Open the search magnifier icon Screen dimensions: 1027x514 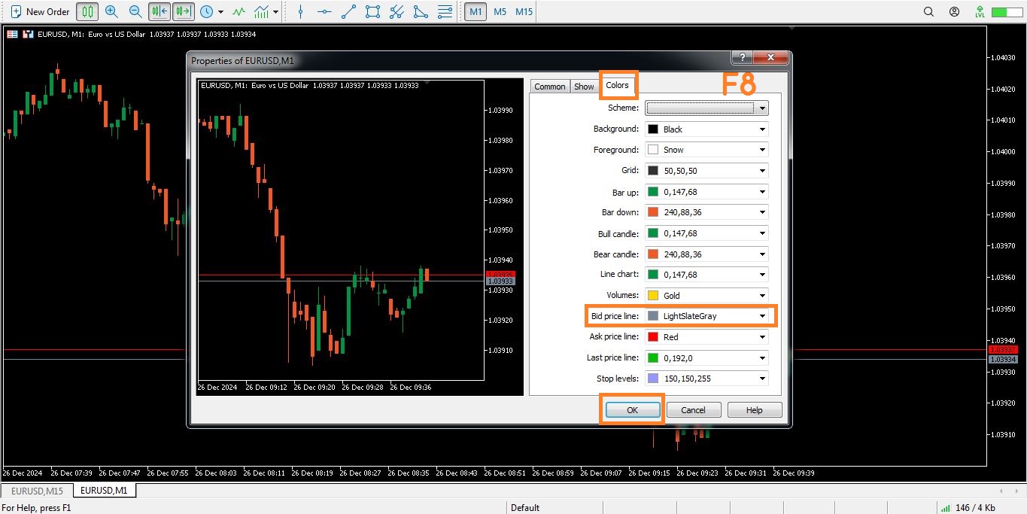pos(928,12)
